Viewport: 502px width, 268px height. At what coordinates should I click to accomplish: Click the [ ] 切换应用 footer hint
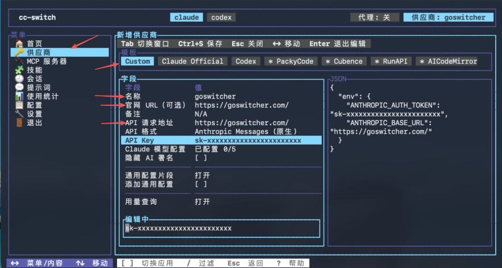147,263
